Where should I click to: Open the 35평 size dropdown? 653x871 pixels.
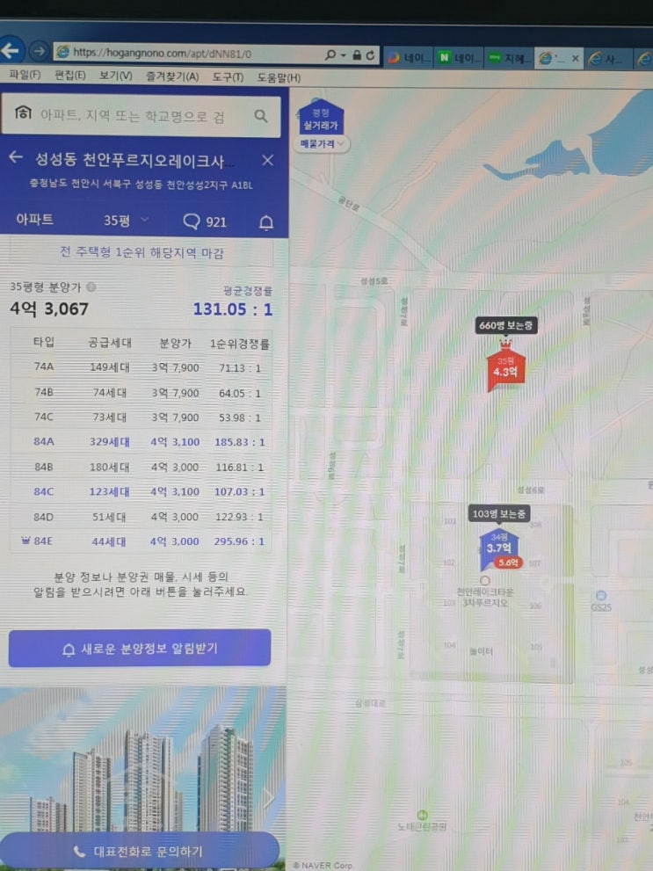(x=126, y=221)
